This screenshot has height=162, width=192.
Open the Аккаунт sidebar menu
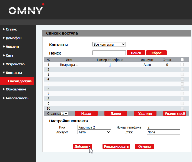coord(12,47)
